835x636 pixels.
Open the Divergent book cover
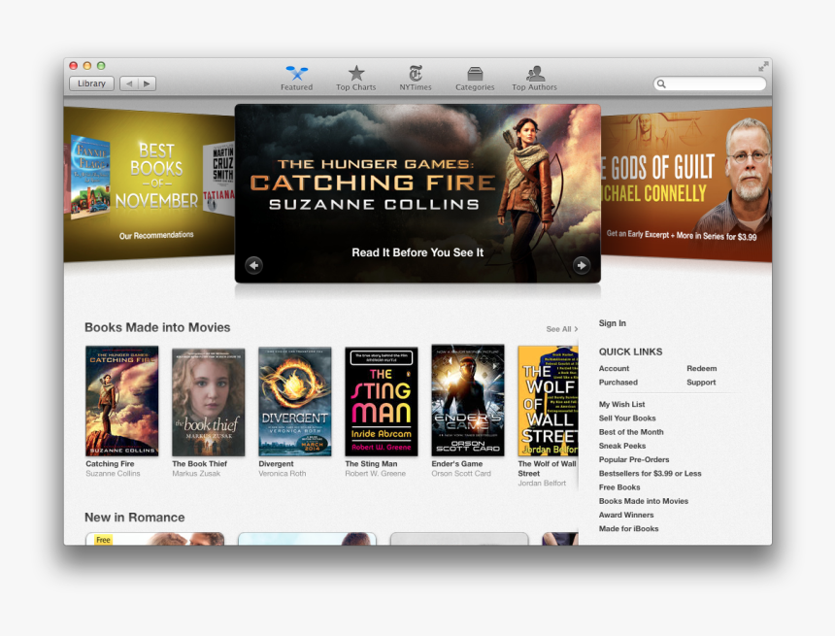(x=295, y=402)
